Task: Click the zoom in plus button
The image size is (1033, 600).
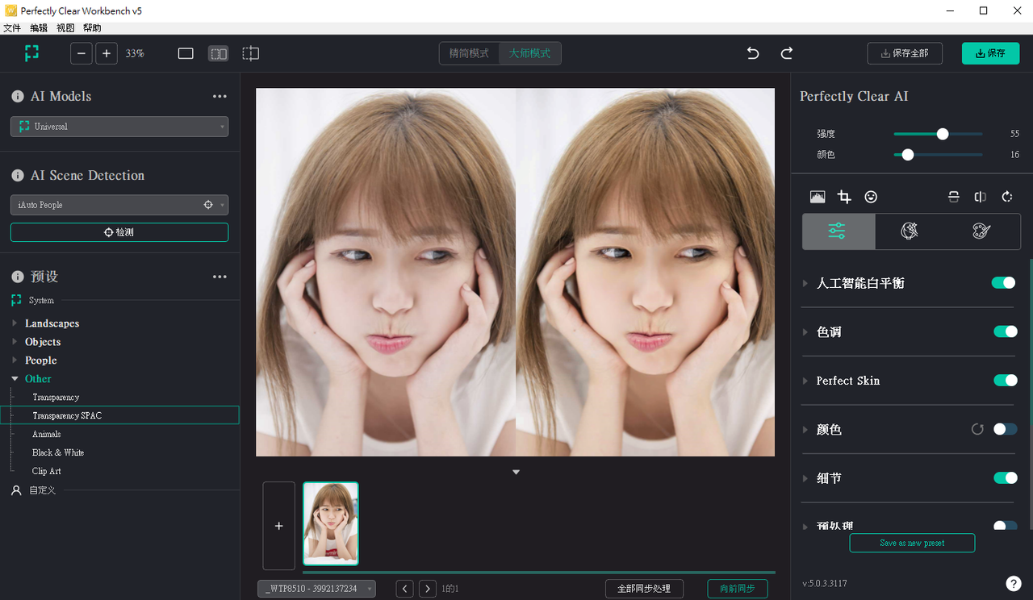Action: click(x=107, y=53)
